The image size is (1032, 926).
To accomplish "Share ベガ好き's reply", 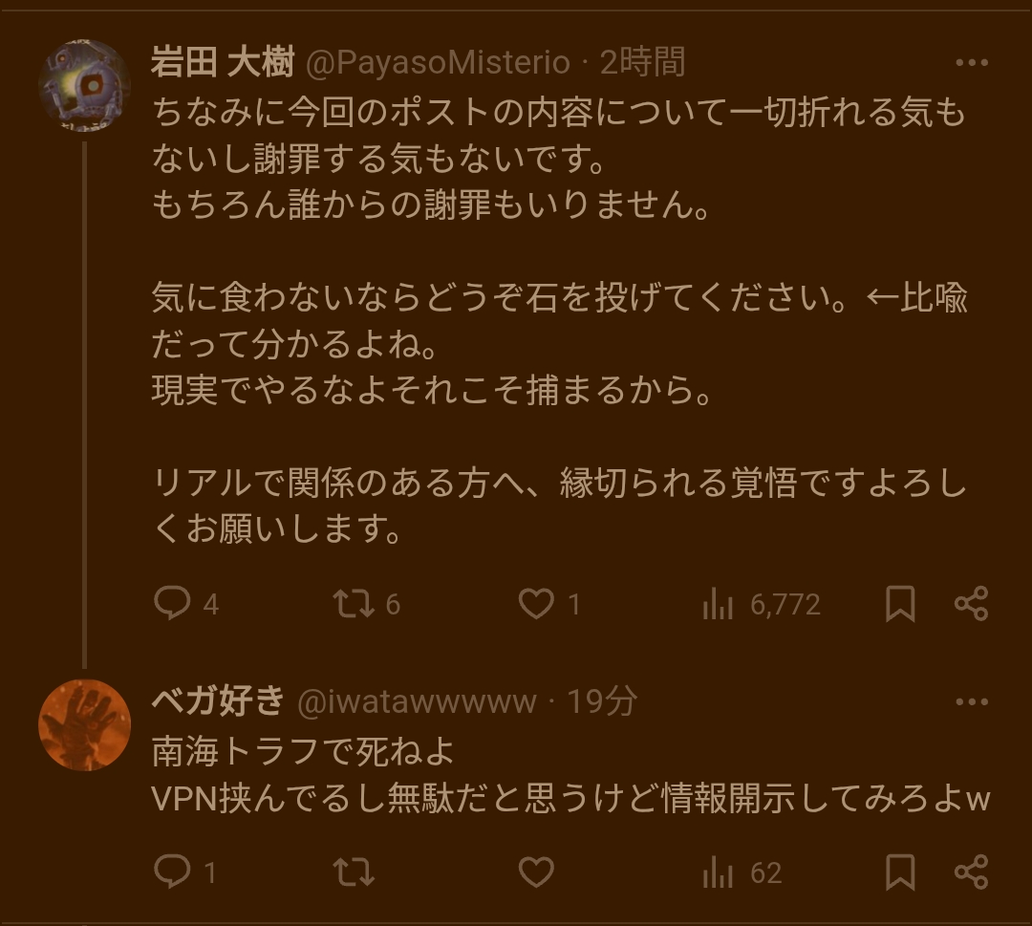I will (971, 872).
